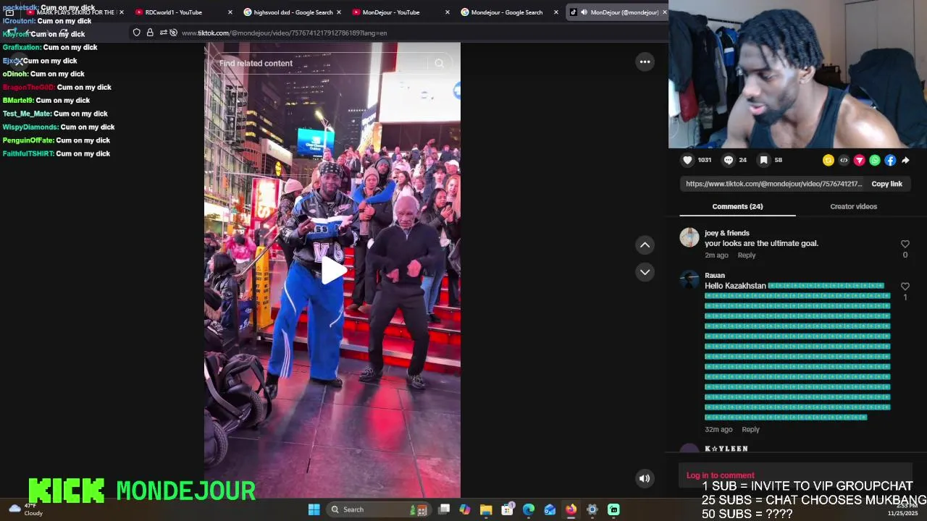Open Rauan's profile name

click(715, 275)
